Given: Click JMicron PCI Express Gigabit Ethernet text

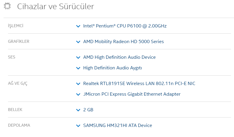Looking at the screenshot, I should click(x=132, y=94).
